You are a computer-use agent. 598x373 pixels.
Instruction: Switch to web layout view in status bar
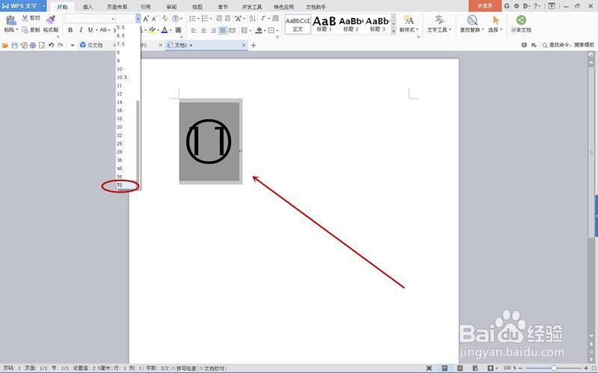(x=475, y=368)
